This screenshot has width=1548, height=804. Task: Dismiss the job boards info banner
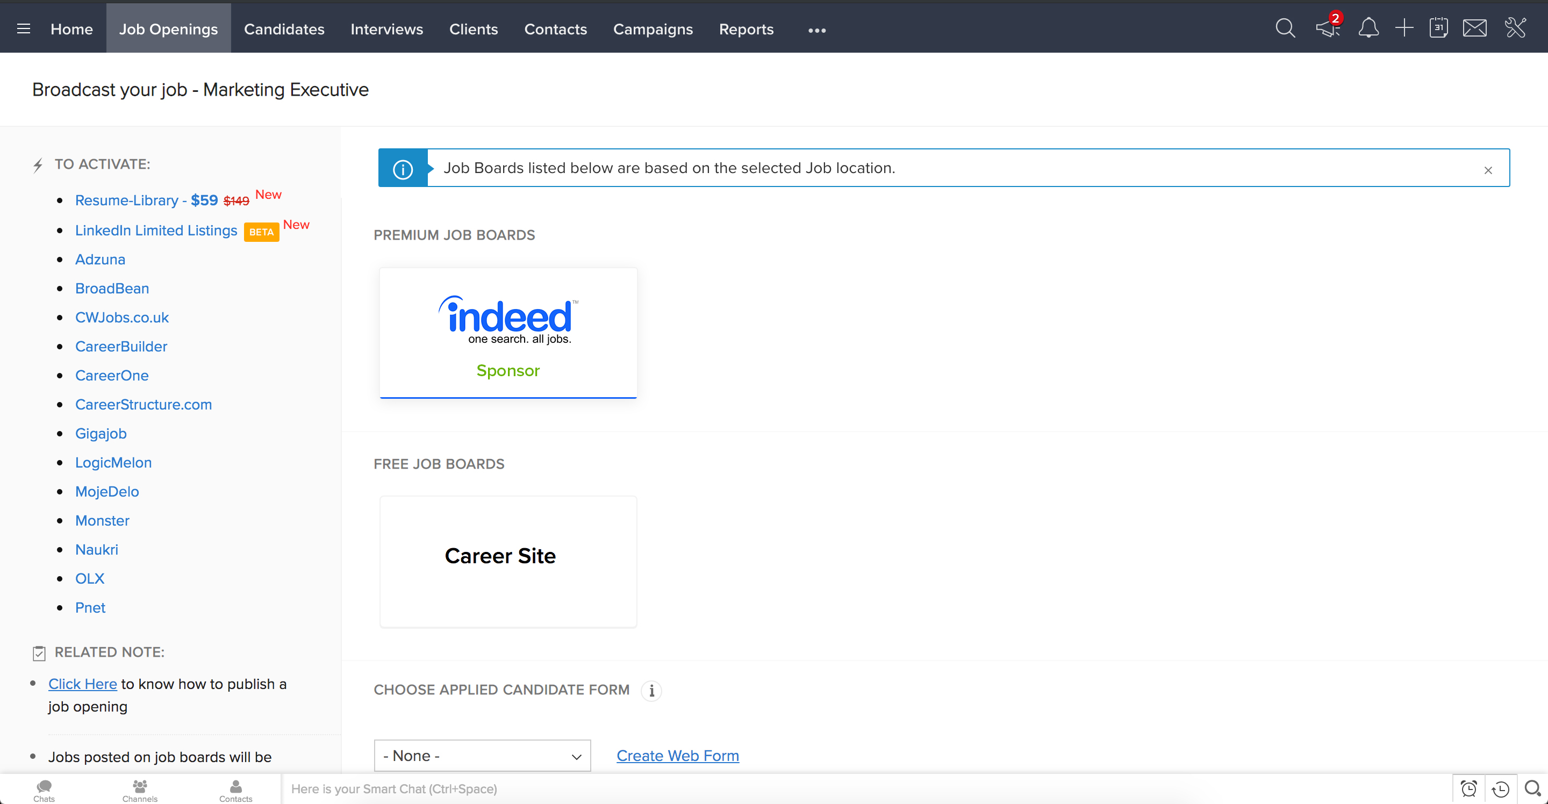[1488, 171]
